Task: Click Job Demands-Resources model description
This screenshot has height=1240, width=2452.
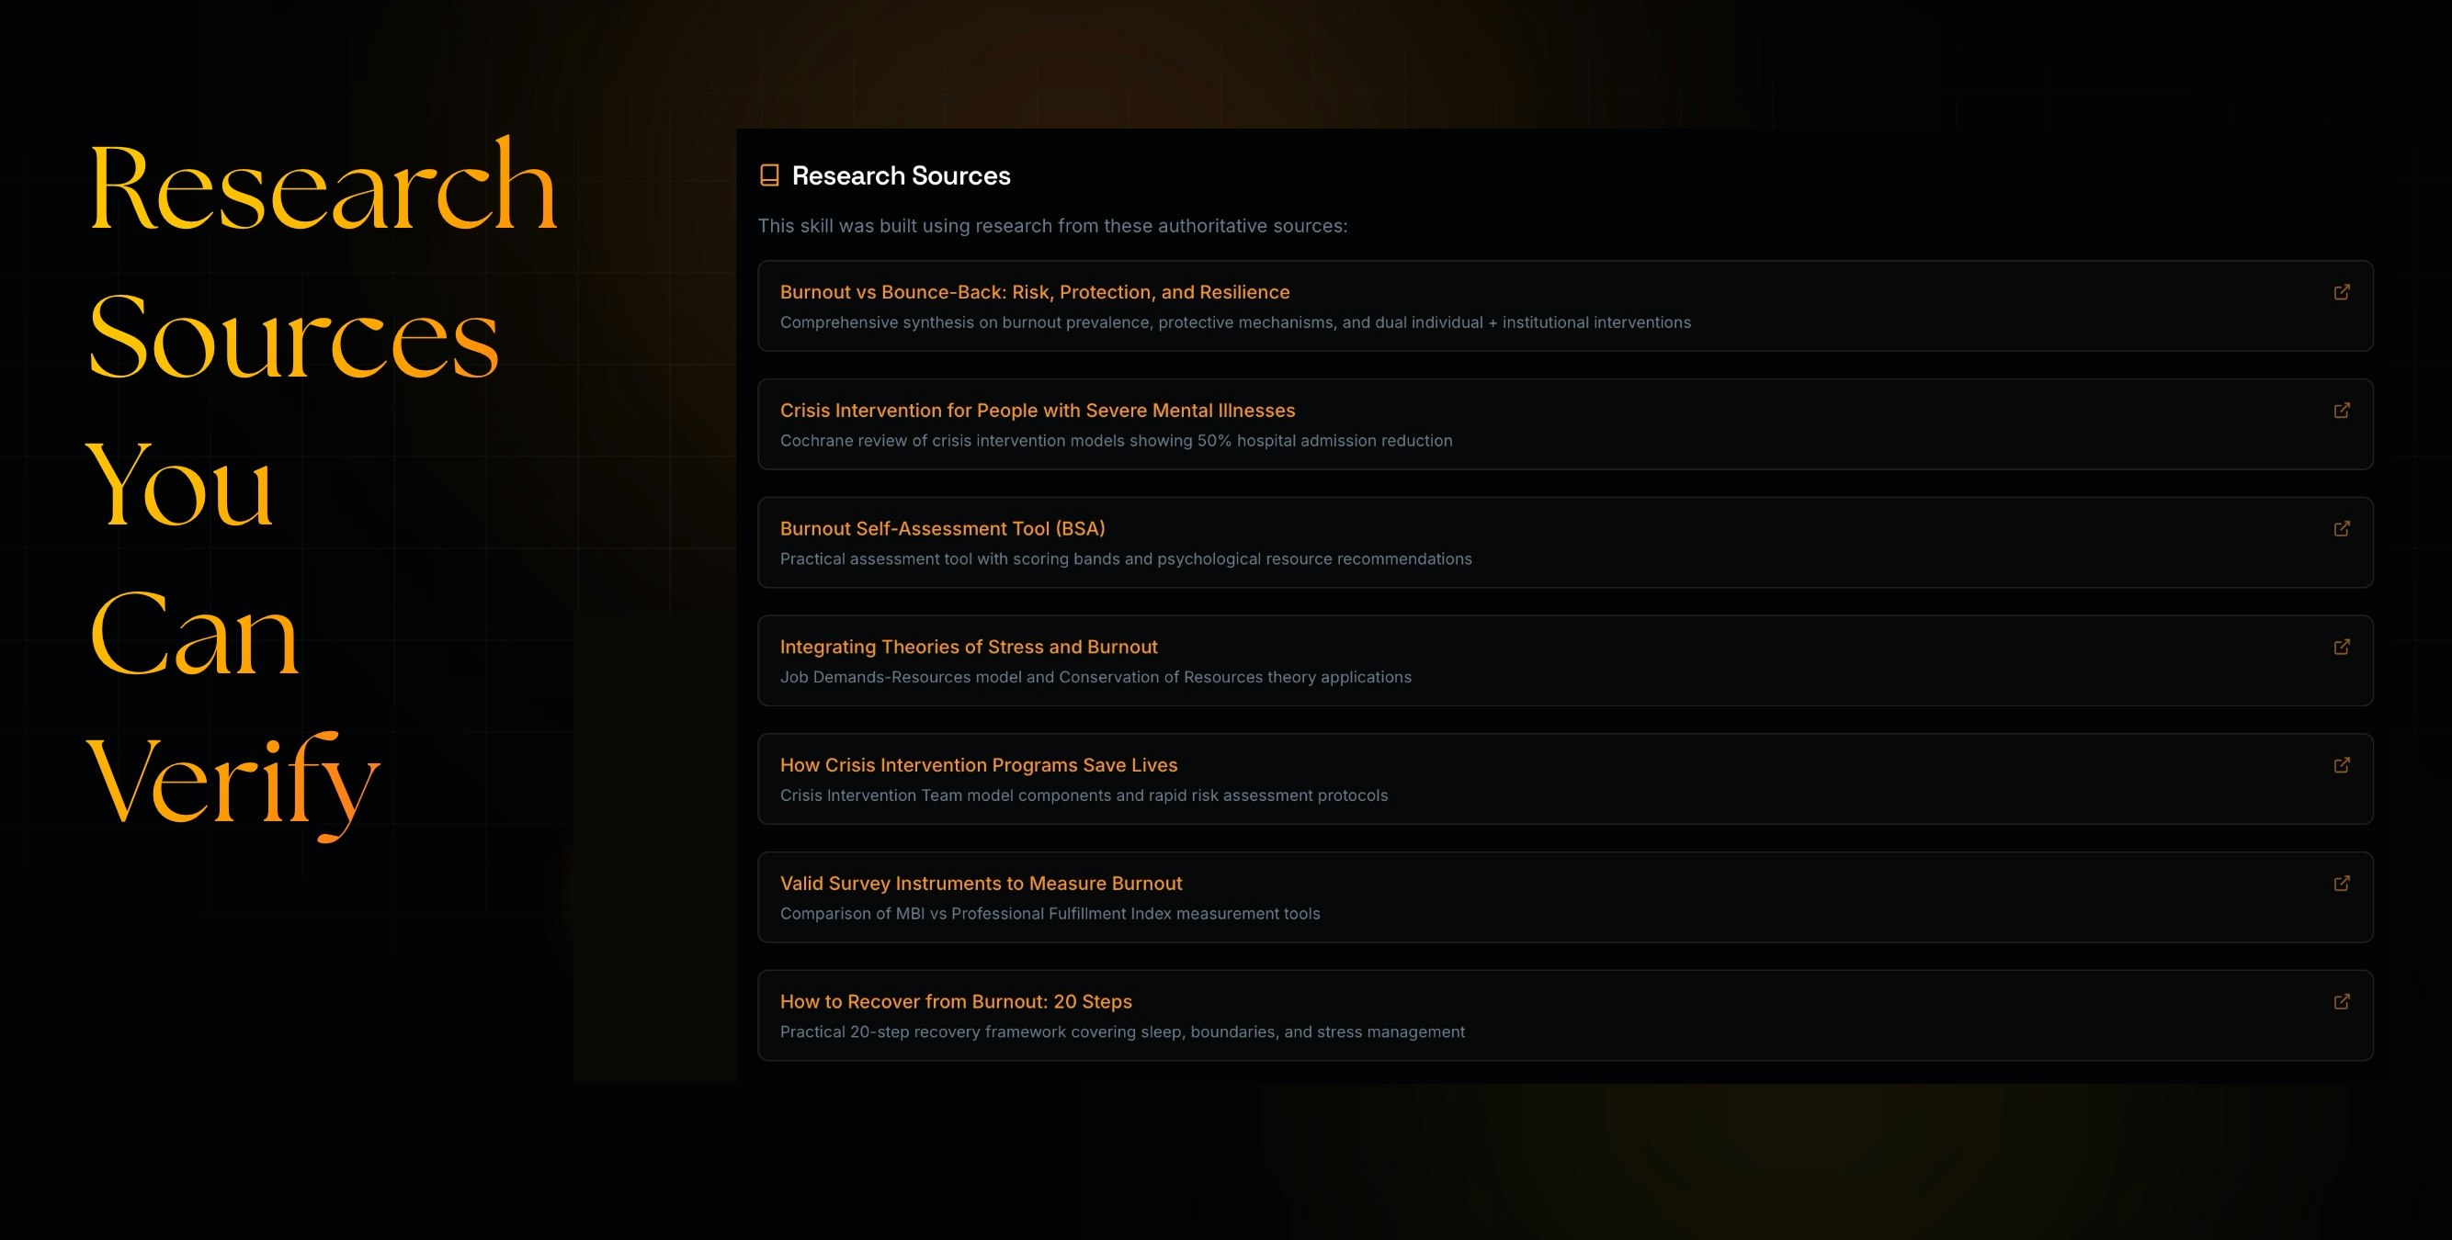Action: 1095,677
